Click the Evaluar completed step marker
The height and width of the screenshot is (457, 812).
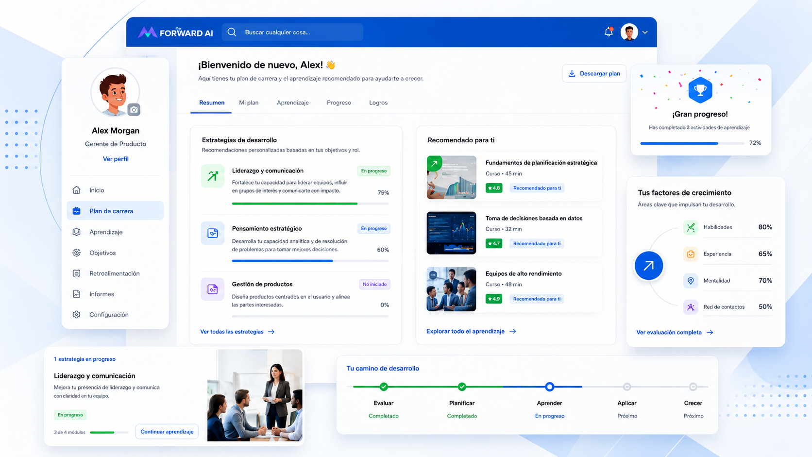pyautogui.click(x=384, y=387)
